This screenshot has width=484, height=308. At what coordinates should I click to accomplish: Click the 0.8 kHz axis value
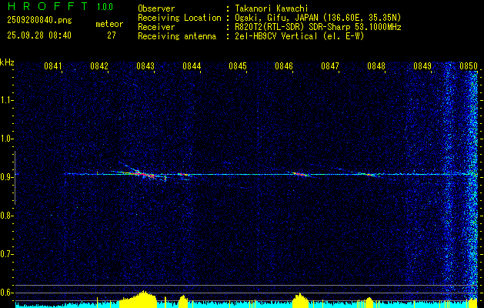tap(6, 216)
